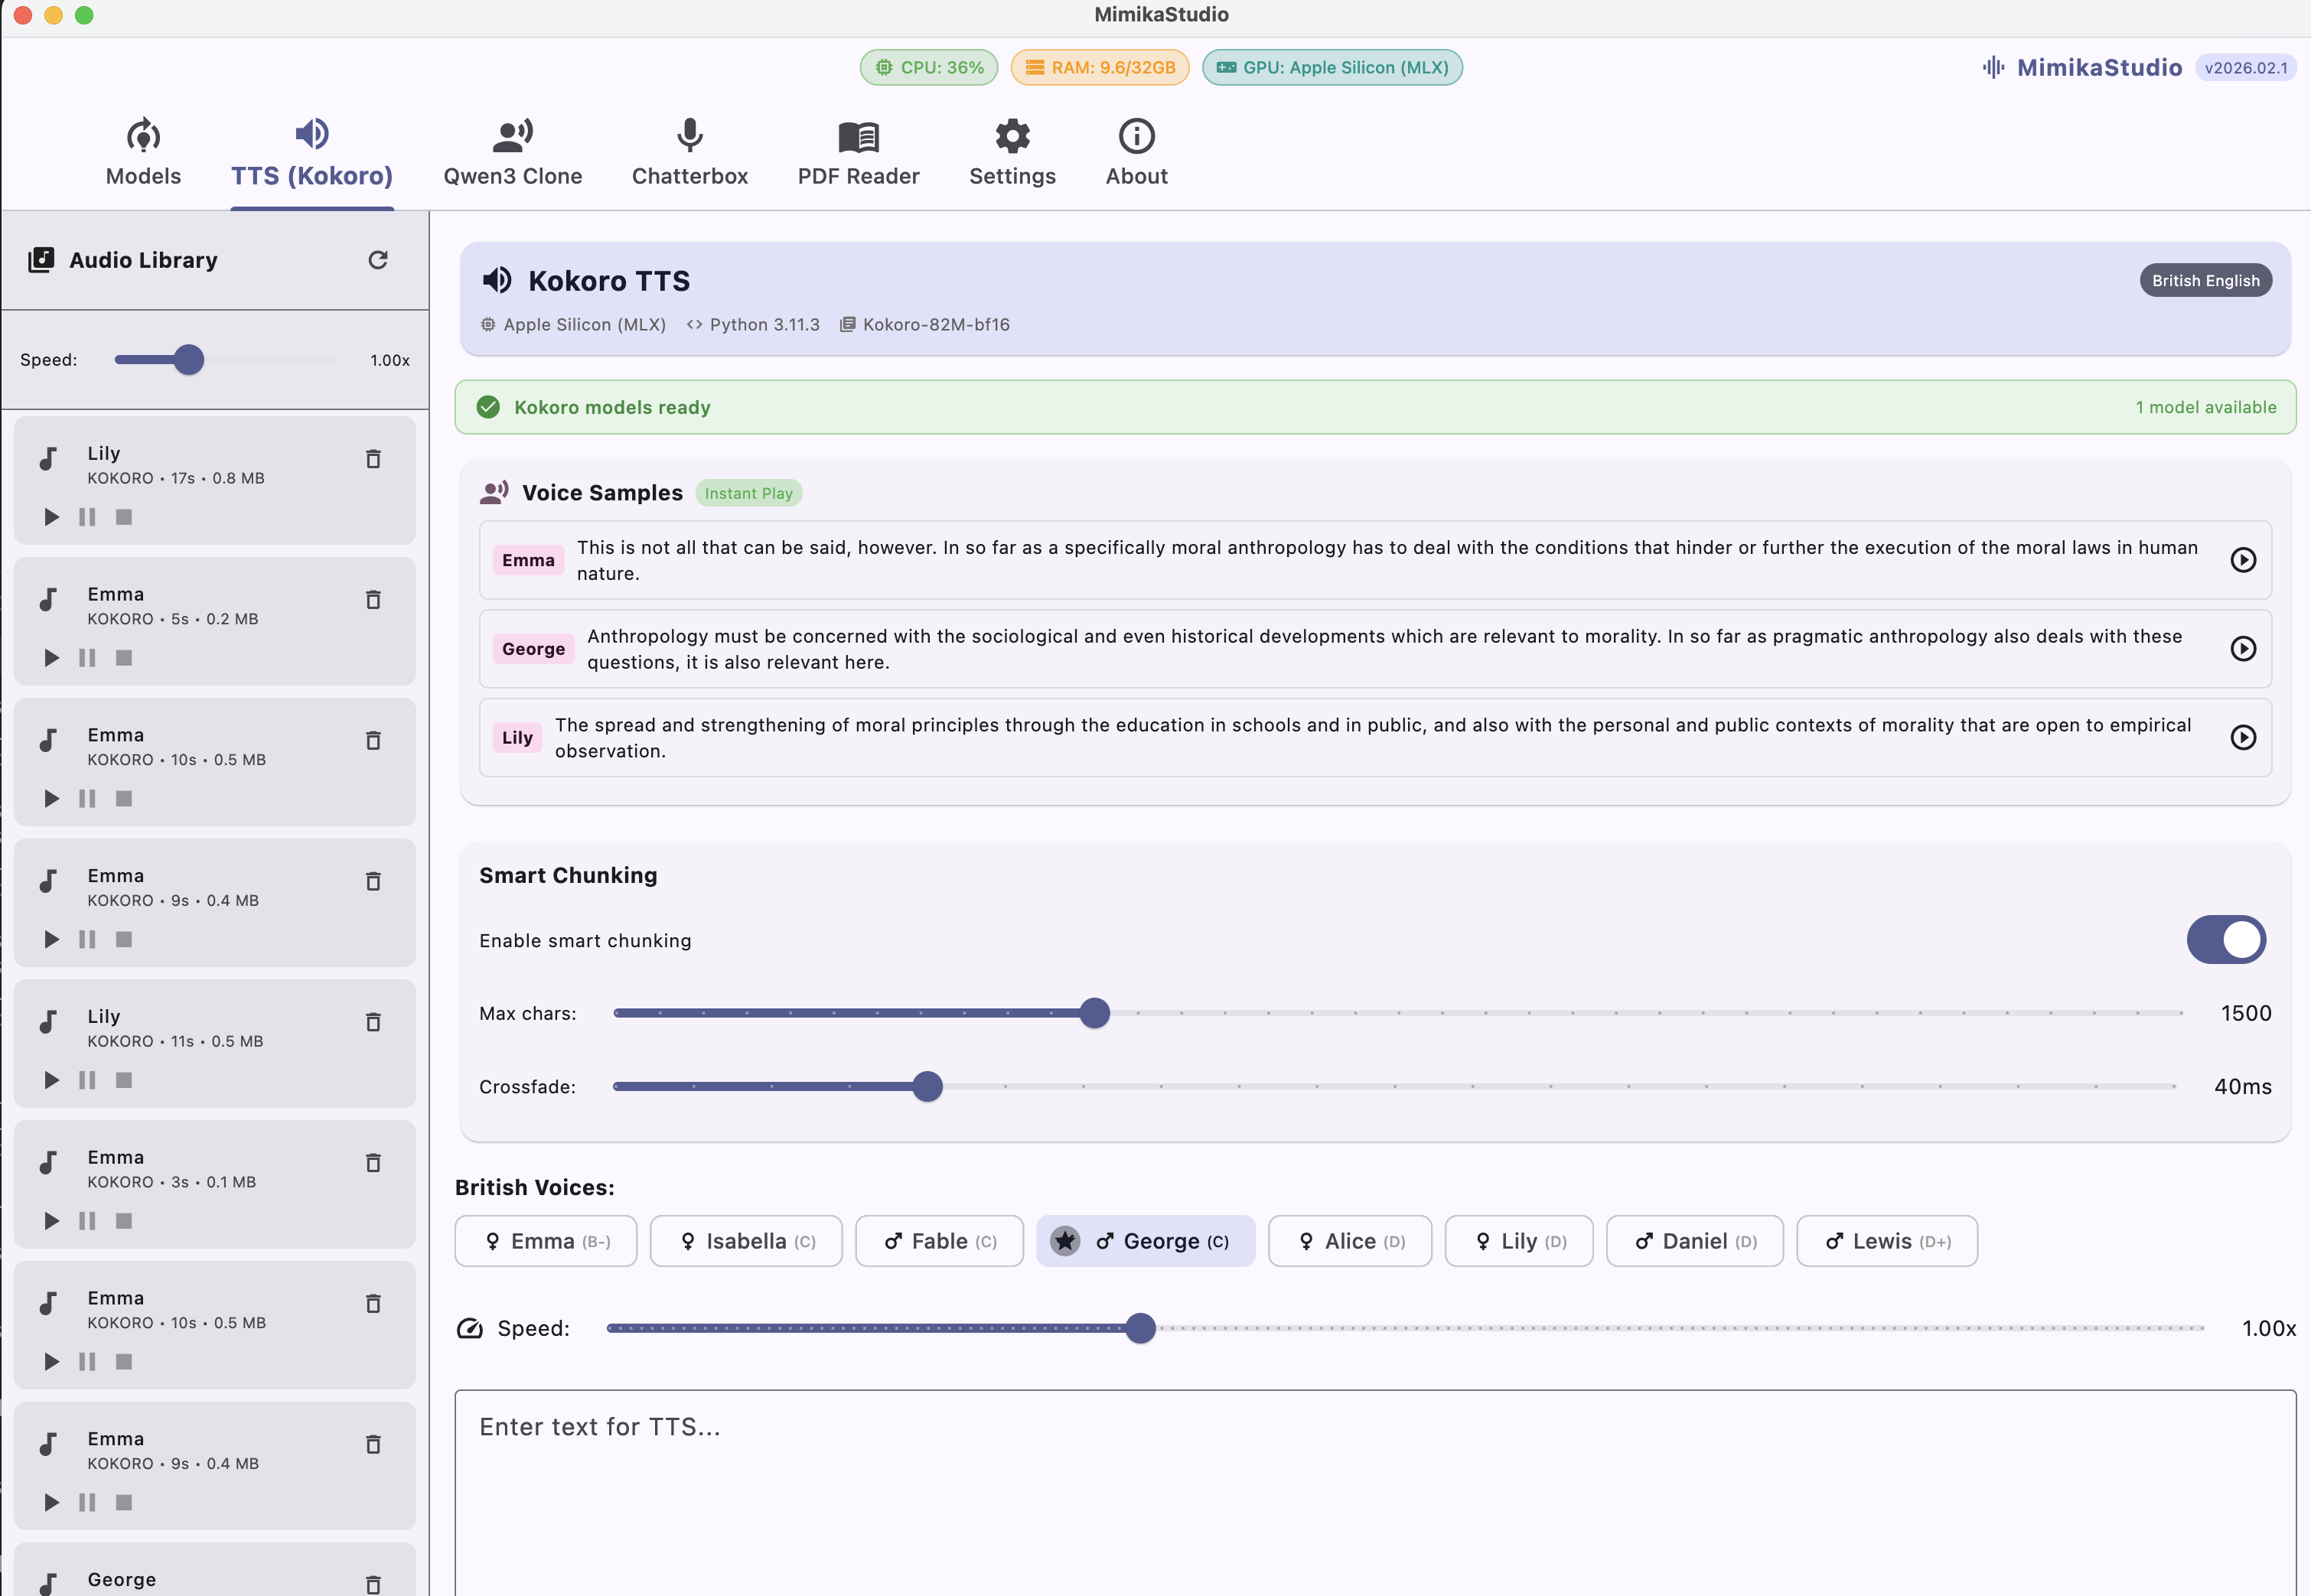
Task: Refresh the Audio Library
Action: tap(377, 259)
